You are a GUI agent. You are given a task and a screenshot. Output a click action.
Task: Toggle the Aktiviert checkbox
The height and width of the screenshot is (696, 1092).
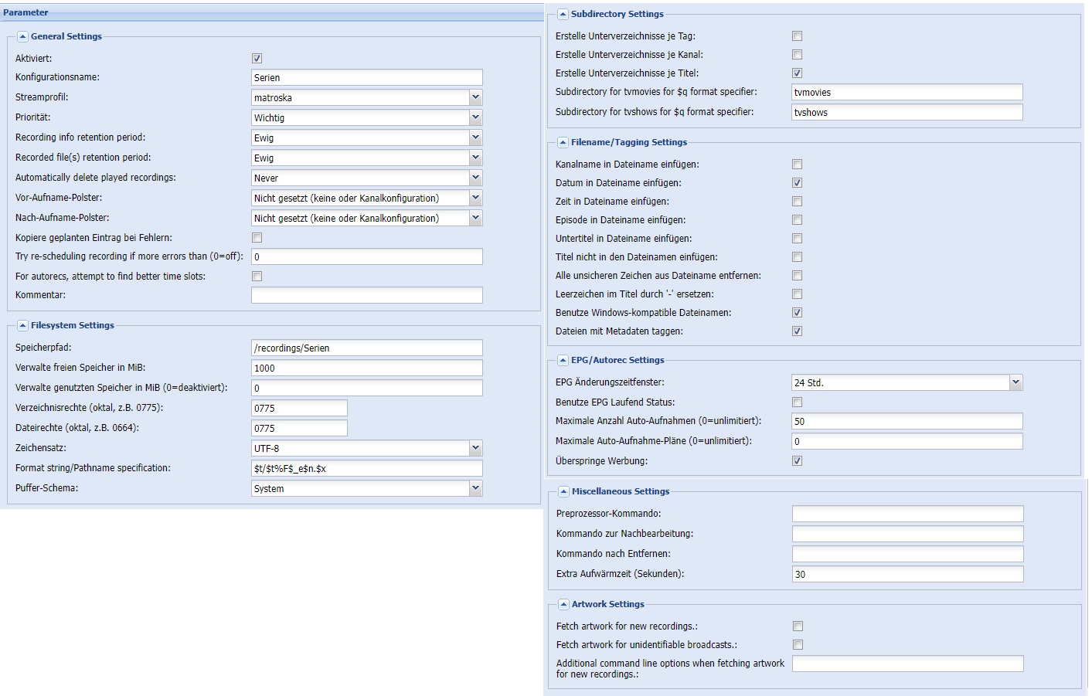coord(257,58)
